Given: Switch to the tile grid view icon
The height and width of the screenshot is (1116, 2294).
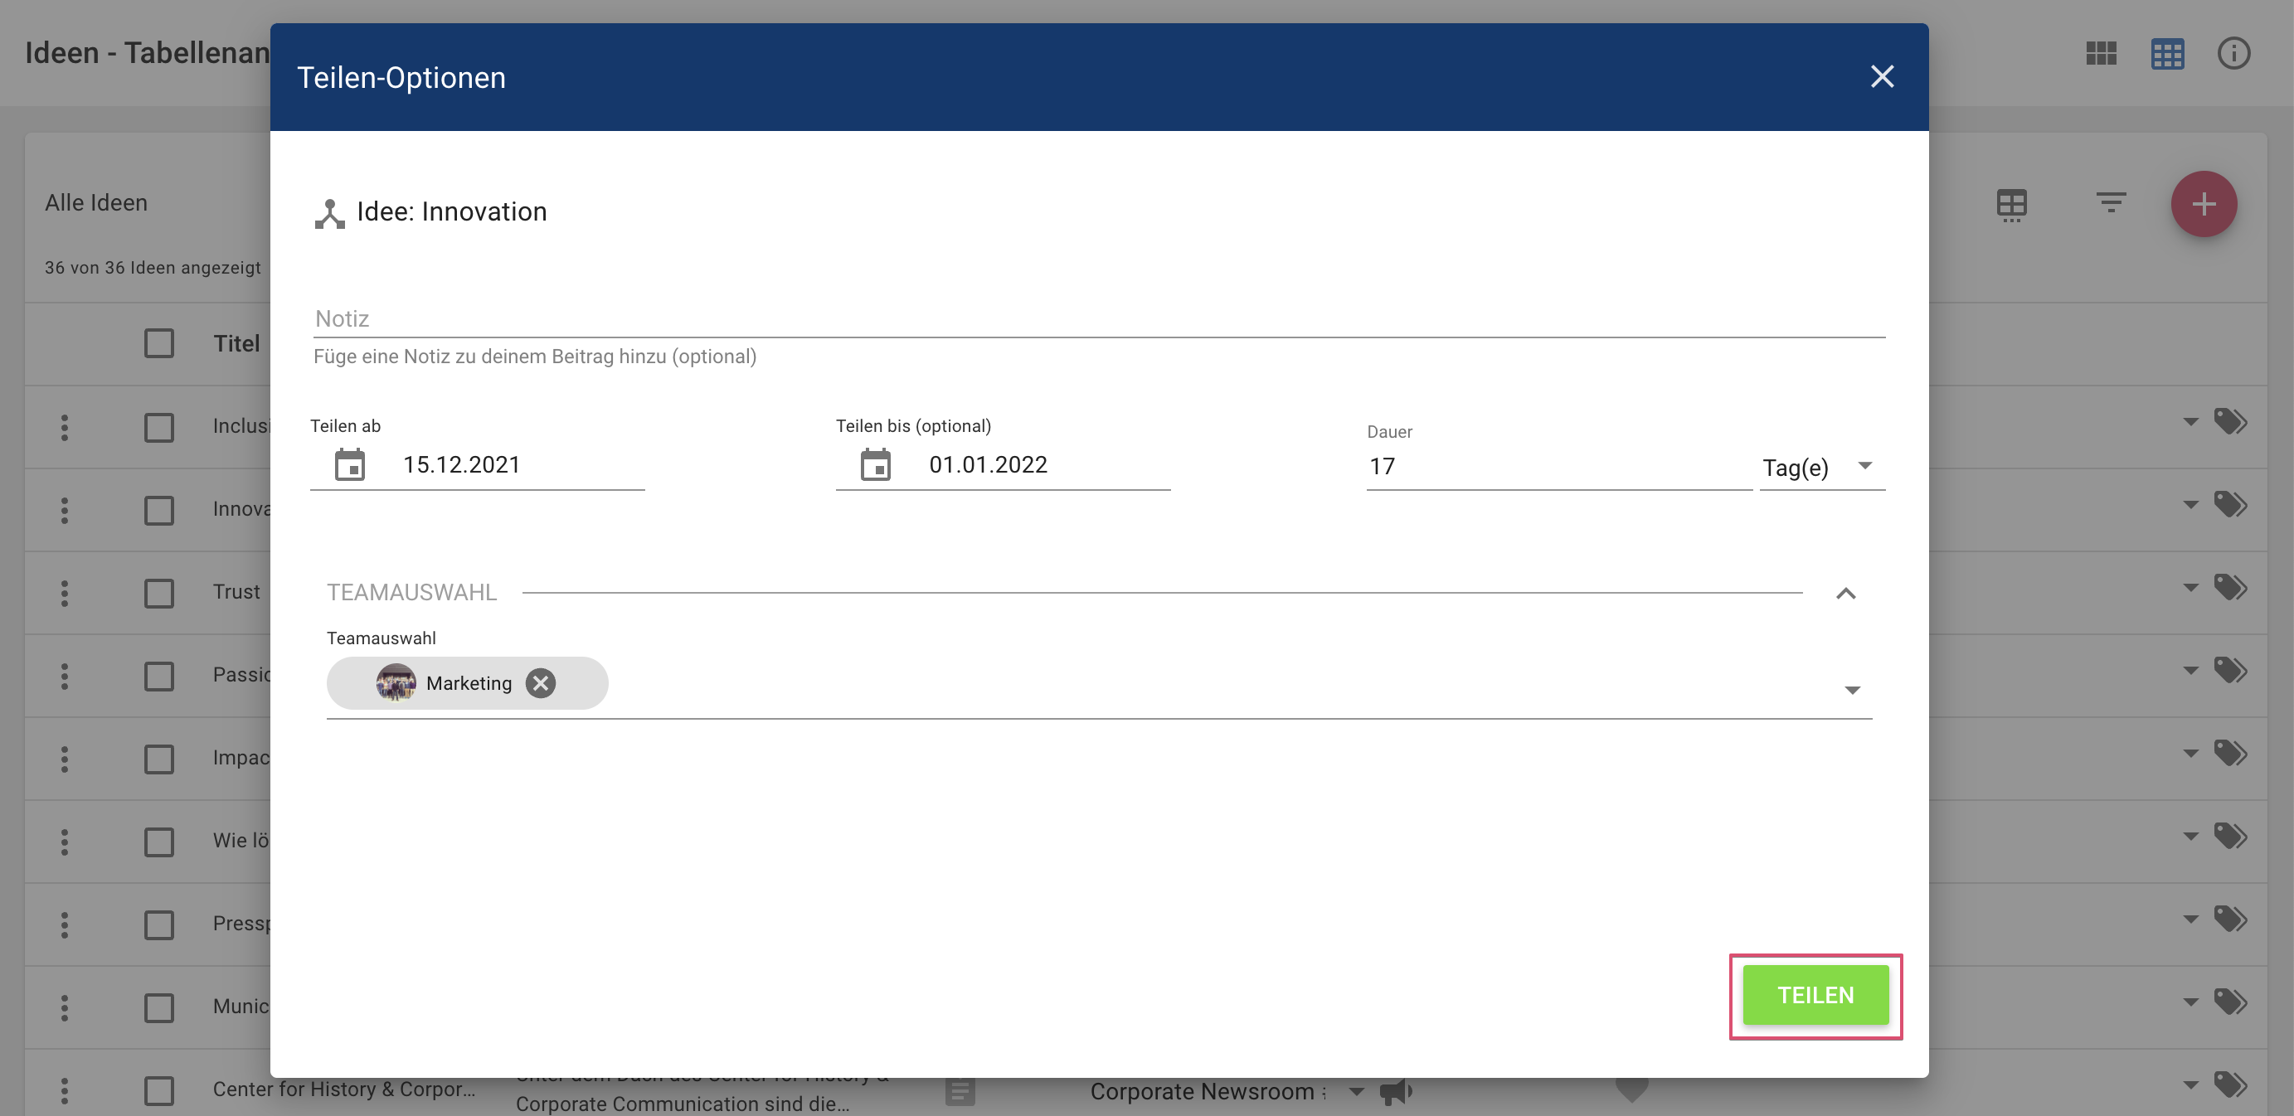Looking at the screenshot, I should click(2101, 53).
